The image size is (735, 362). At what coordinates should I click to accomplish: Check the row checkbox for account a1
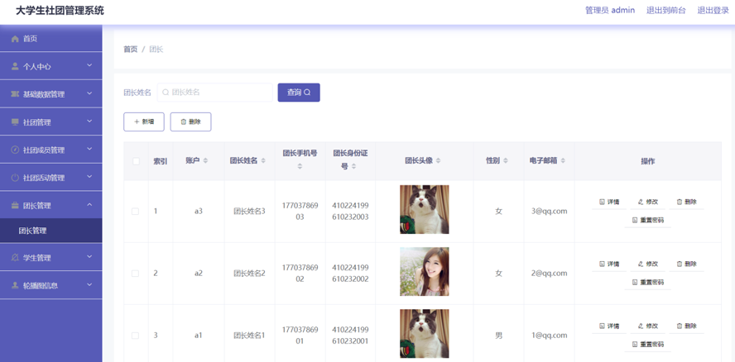tap(136, 336)
